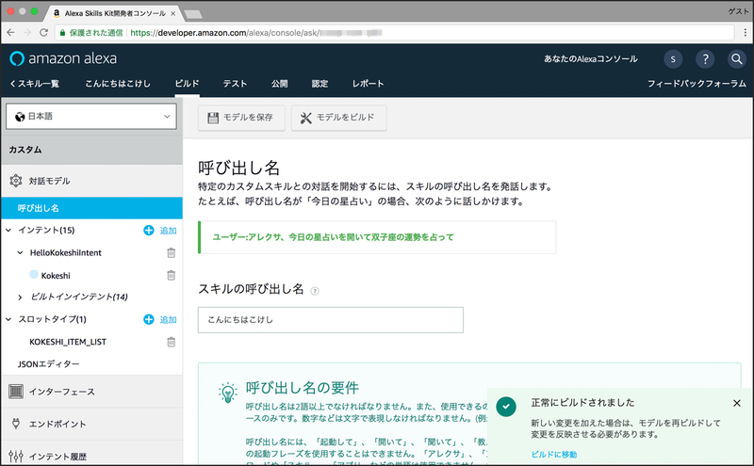Delete the Kokeshi slot with its trash icon
This screenshot has height=466, width=754.
click(172, 275)
